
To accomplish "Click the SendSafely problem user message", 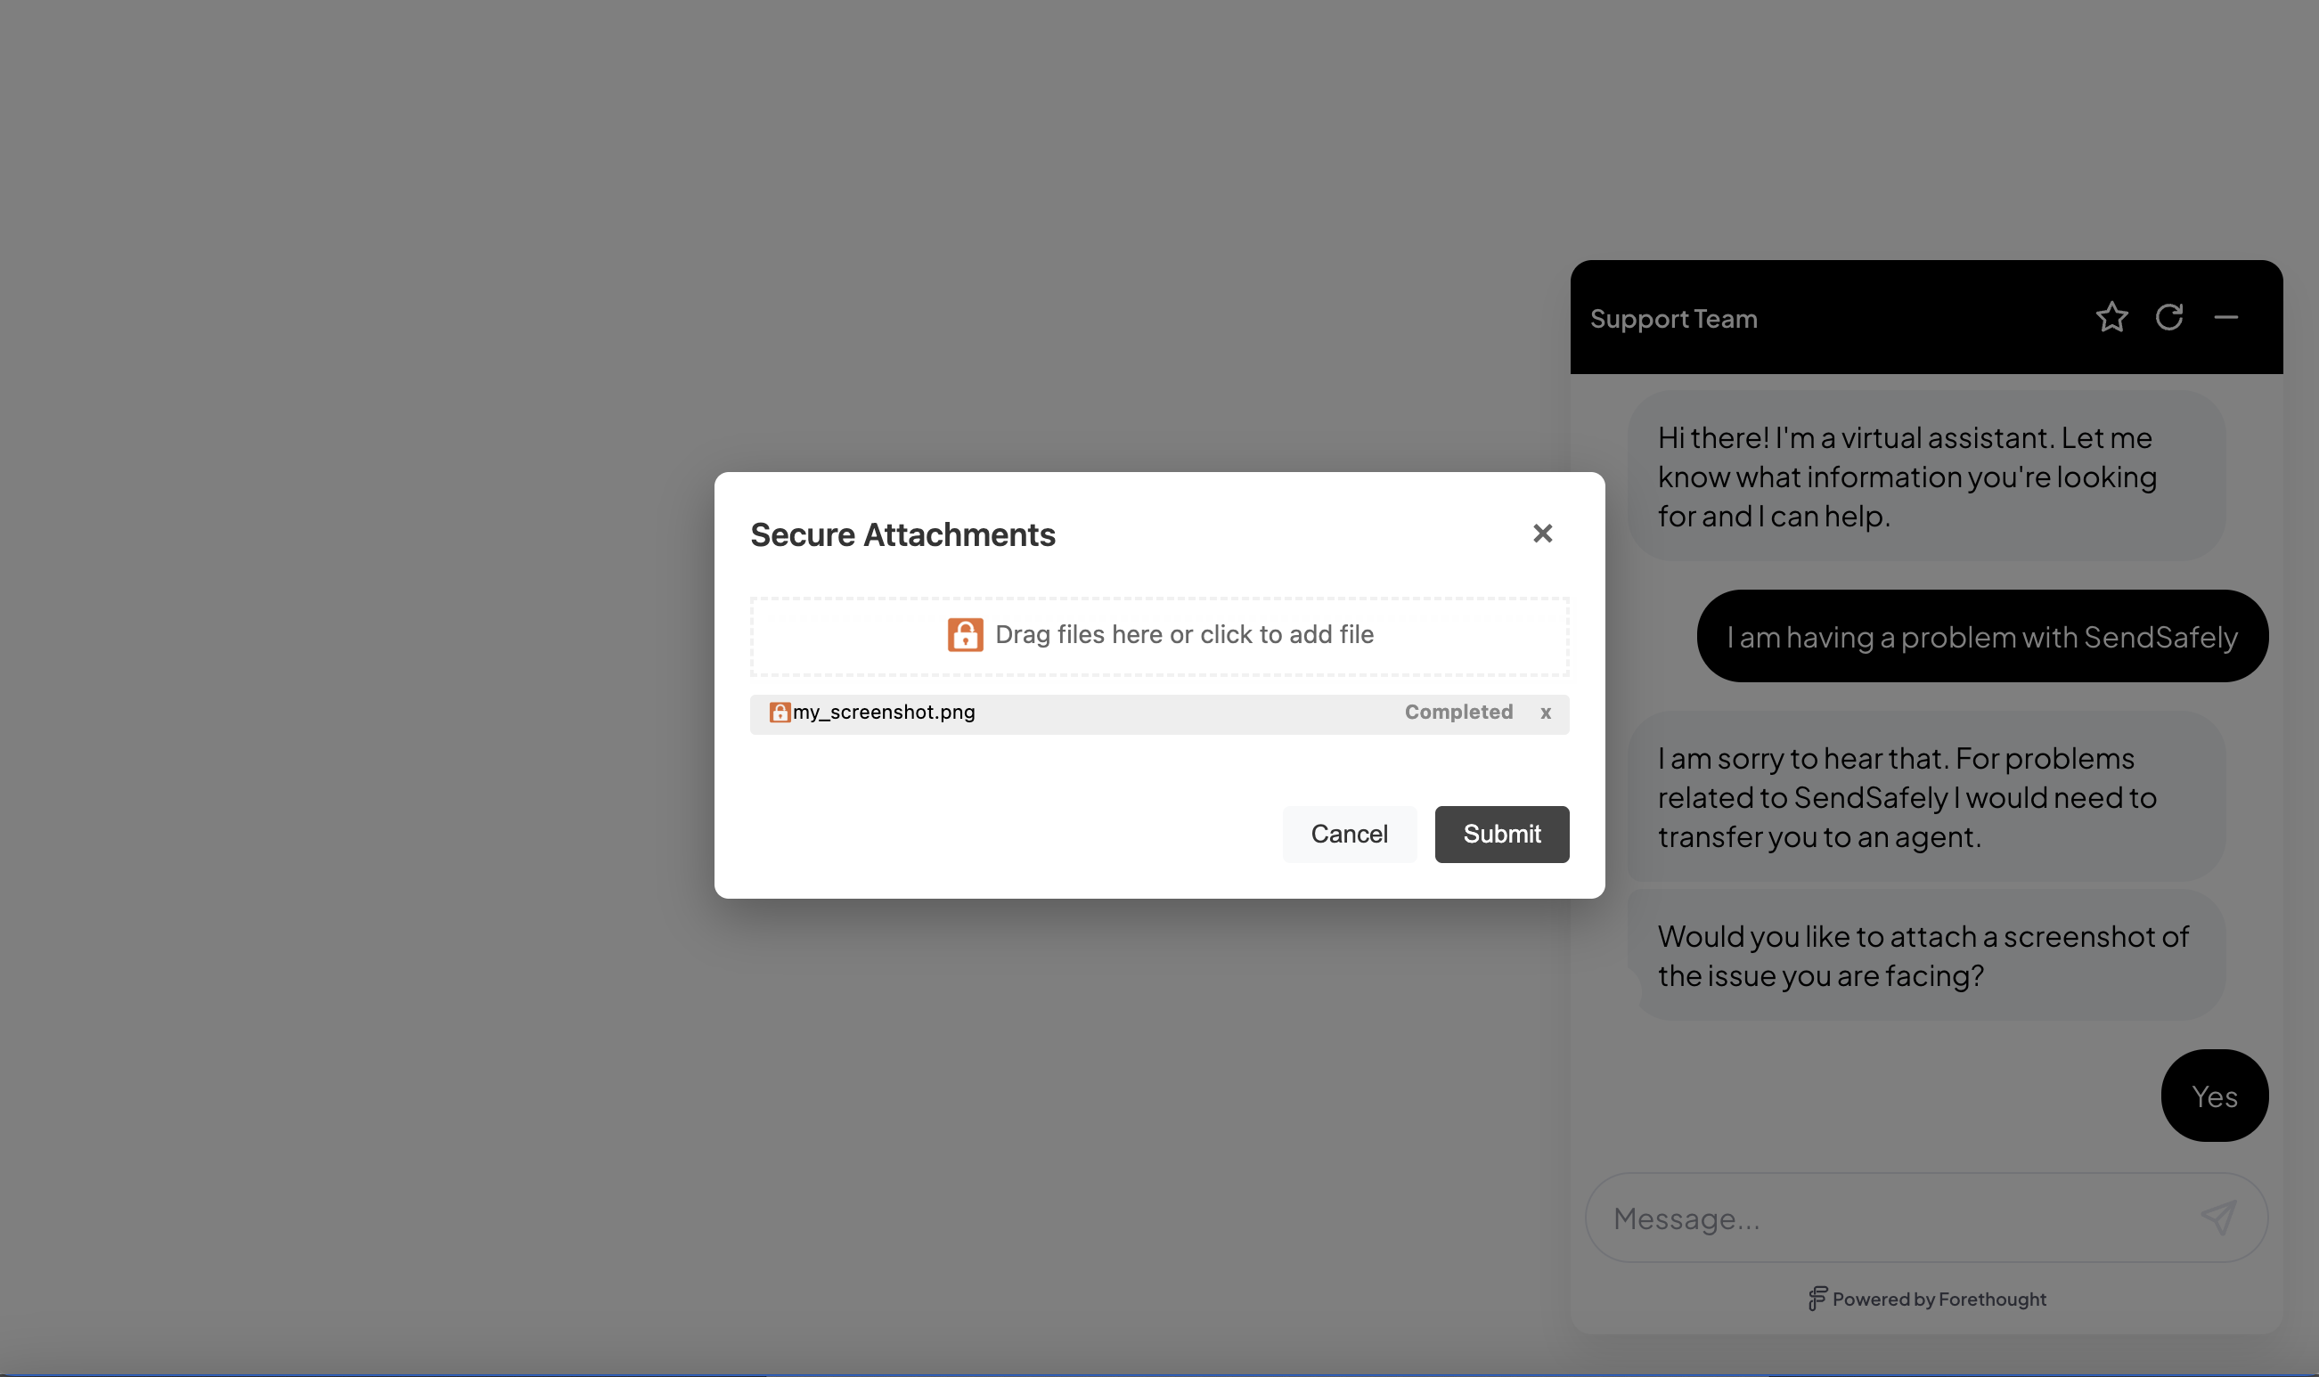I will click(x=1982, y=637).
